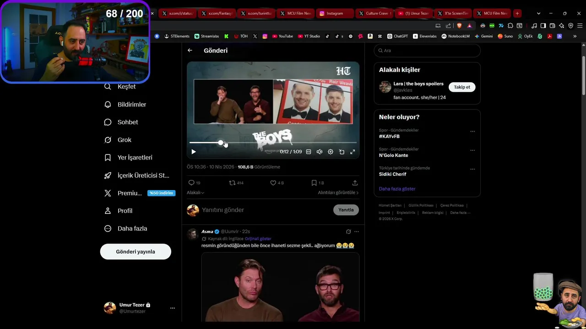
Task: Like the post showing 4 B likes
Action: 273,183
